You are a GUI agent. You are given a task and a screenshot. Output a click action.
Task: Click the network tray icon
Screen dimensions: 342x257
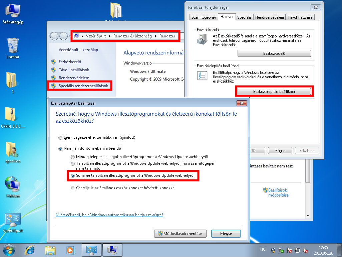(297, 250)
